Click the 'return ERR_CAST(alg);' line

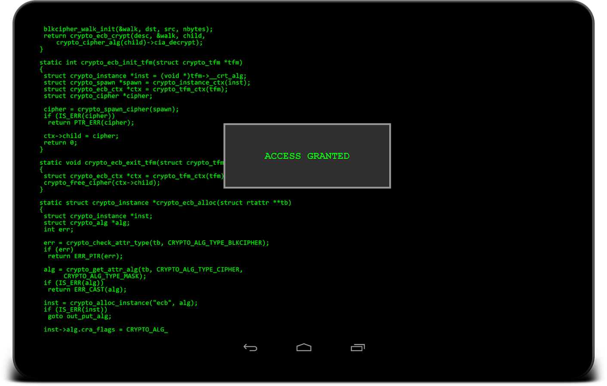pos(87,289)
